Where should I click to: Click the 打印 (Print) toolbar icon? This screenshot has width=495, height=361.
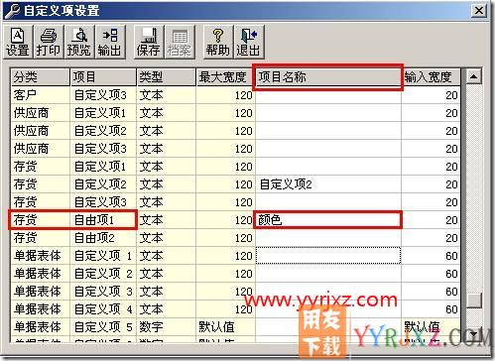[49, 43]
